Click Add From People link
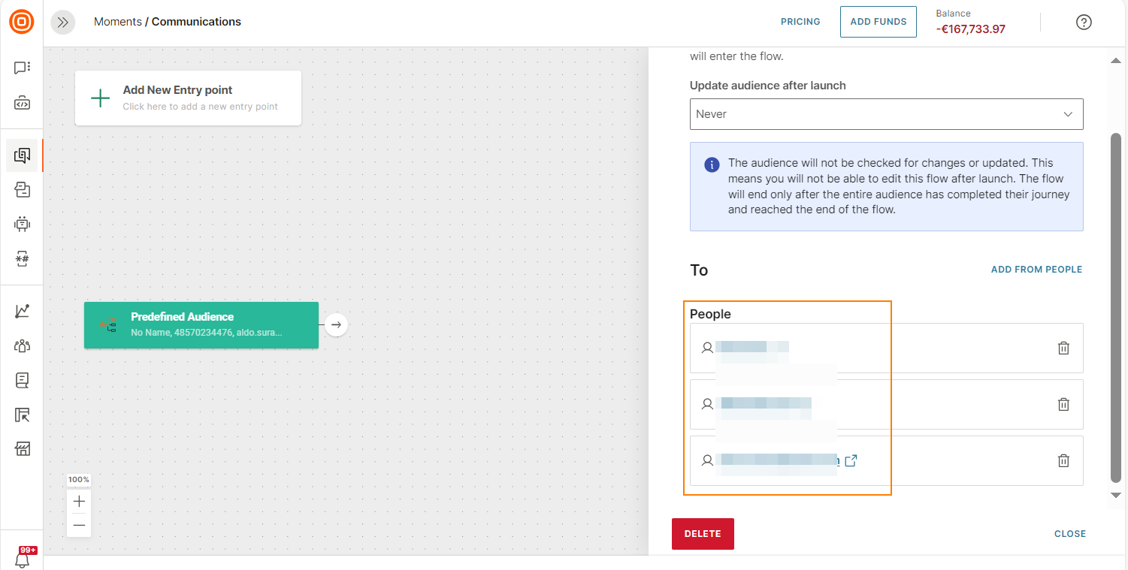Image resolution: width=1128 pixels, height=570 pixels. (x=1036, y=270)
